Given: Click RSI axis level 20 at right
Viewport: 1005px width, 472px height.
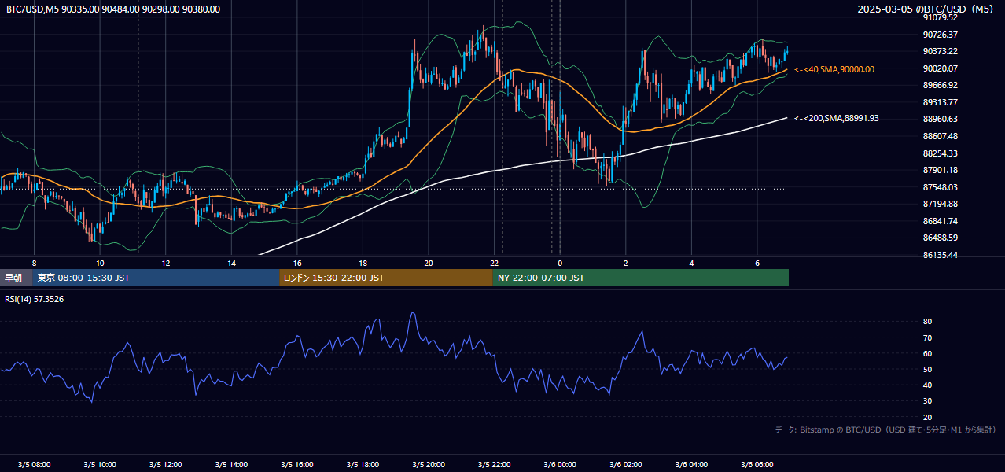Looking at the screenshot, I should click(927, 418).
